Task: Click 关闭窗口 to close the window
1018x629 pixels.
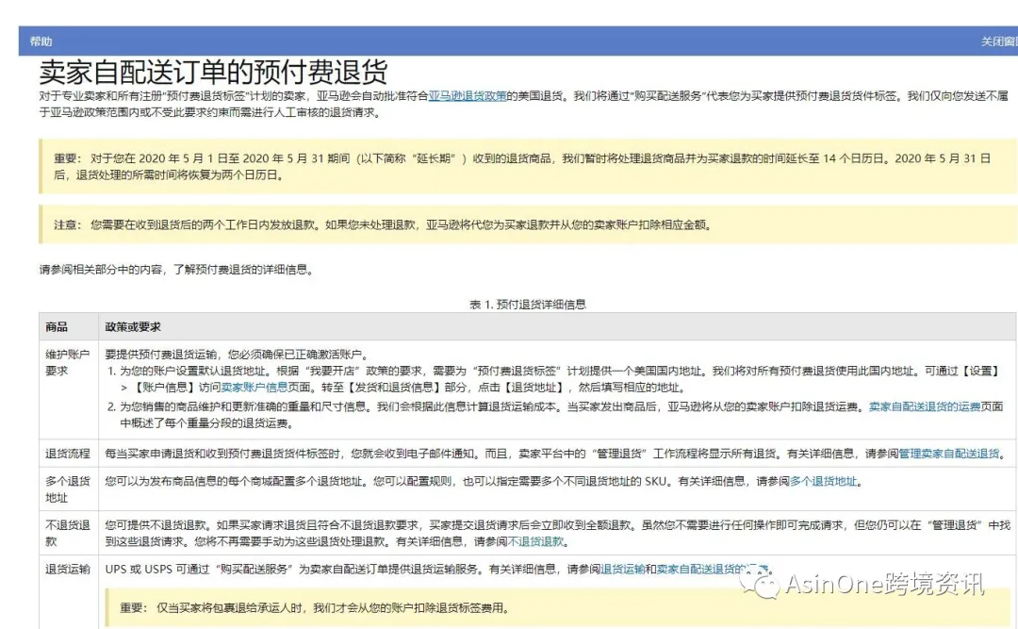Action: pyautogui.click(x=1001, y=41)
